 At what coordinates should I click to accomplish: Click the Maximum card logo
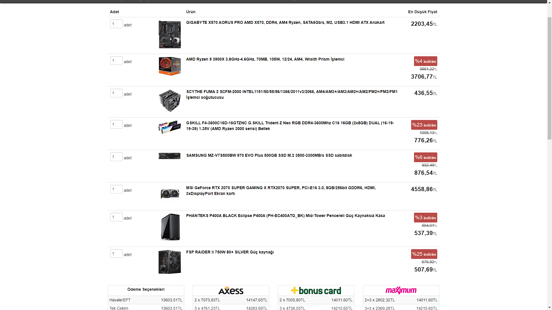[401, 290]
